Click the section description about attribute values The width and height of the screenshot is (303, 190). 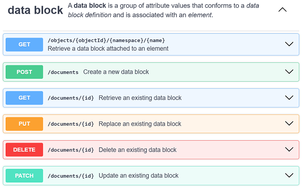pos(164,10)
